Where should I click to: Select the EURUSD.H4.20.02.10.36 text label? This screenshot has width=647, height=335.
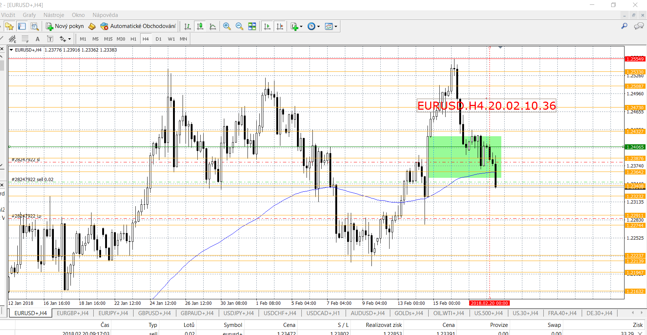point(487,106)
